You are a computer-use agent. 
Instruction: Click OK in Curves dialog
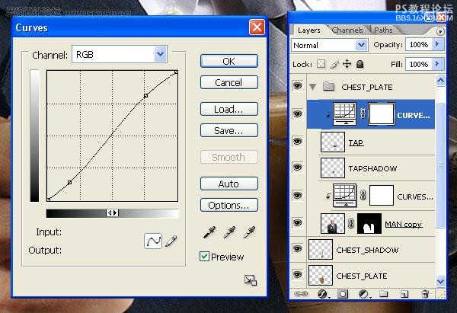pos(229,61)
